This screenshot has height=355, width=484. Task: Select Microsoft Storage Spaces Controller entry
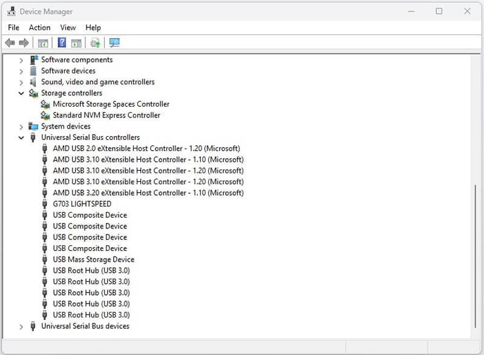coord(111,104)
